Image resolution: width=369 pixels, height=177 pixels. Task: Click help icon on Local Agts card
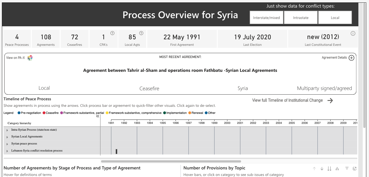141,33
